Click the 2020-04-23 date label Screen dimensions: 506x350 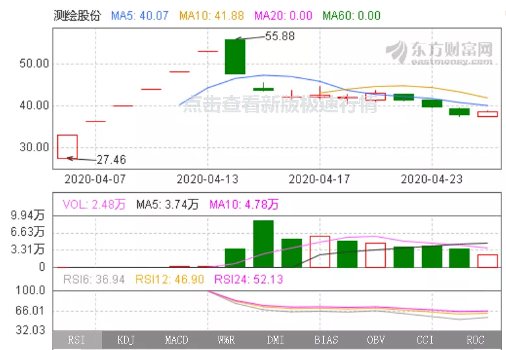pos(432,179)
